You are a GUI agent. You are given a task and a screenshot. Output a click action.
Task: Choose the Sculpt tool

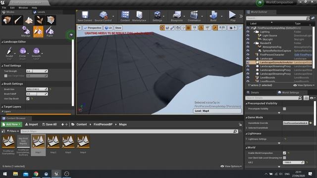(x=9, y=53)
